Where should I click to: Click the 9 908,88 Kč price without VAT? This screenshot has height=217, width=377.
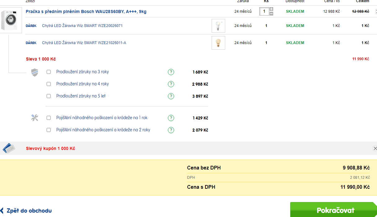[356, 168]
